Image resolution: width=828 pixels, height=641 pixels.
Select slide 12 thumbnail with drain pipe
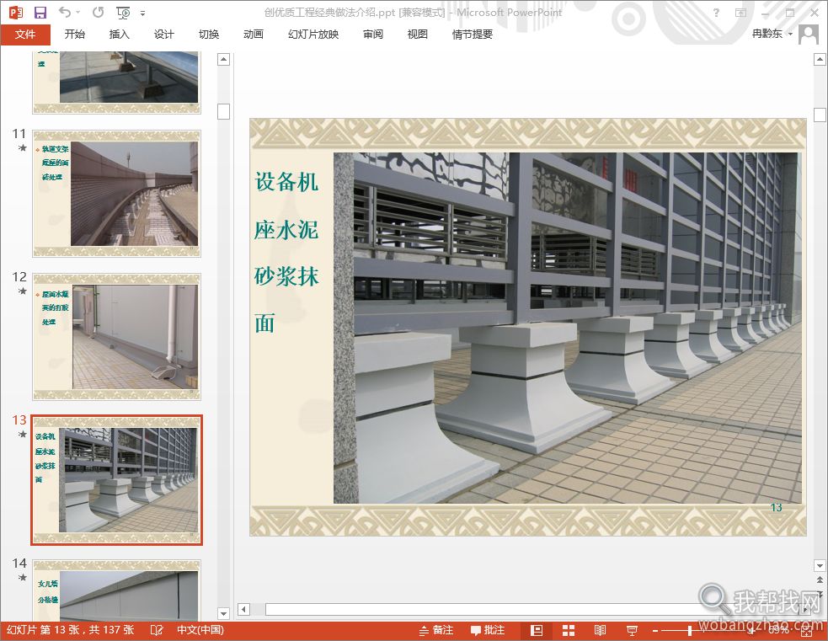(x=117, y=337)
